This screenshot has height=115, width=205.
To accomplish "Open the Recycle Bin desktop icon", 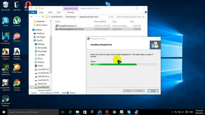I will pos(5,6).
